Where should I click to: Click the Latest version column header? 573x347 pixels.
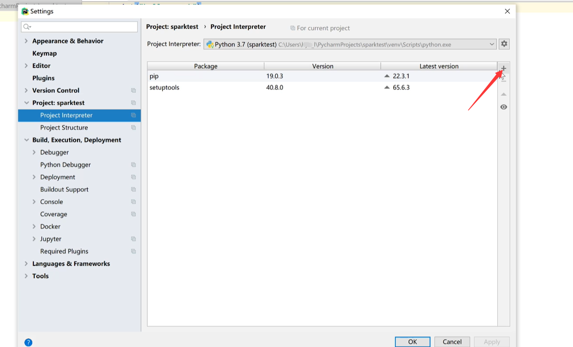pos(439,66)
